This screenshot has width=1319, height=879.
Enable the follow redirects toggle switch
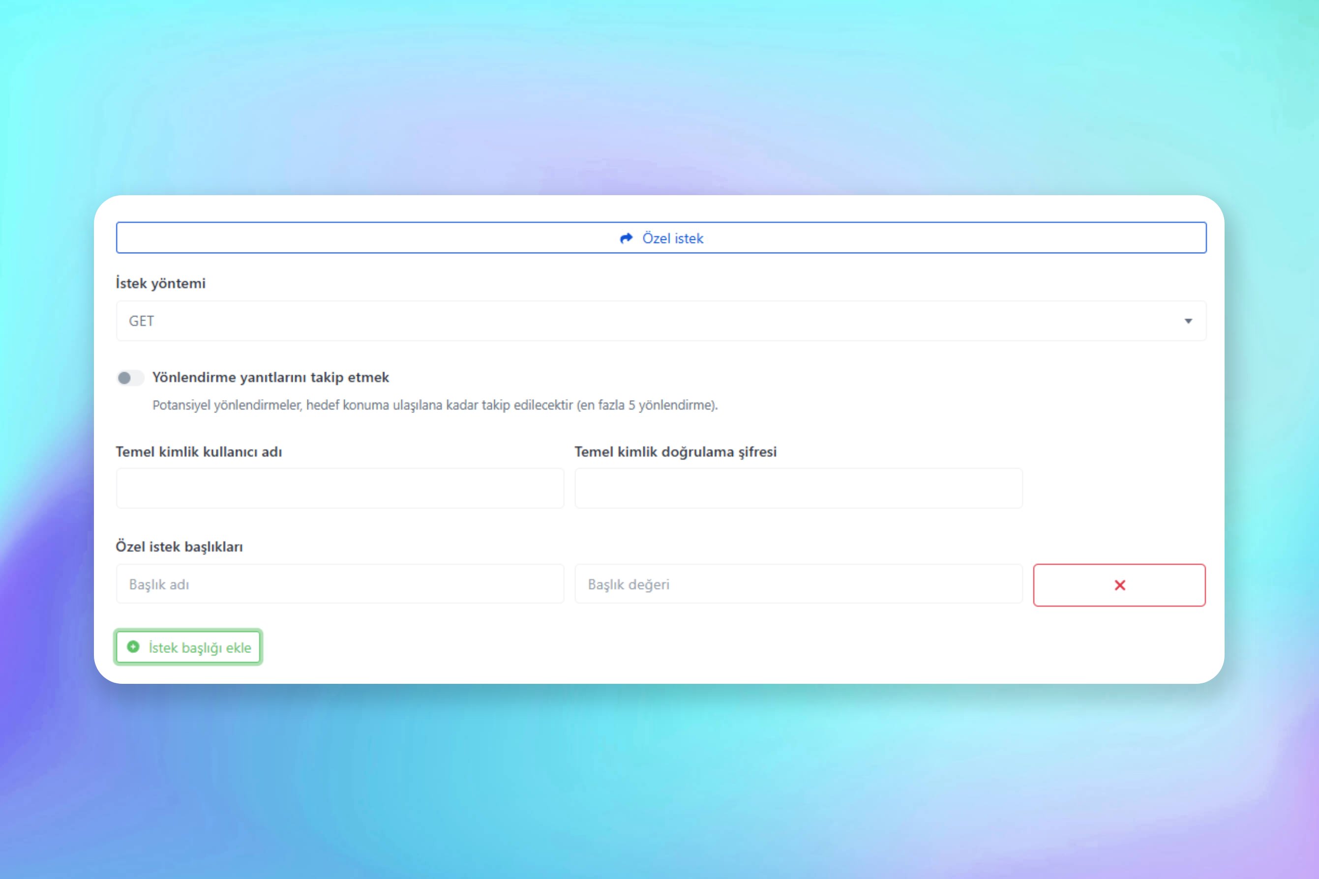(130, 378)
